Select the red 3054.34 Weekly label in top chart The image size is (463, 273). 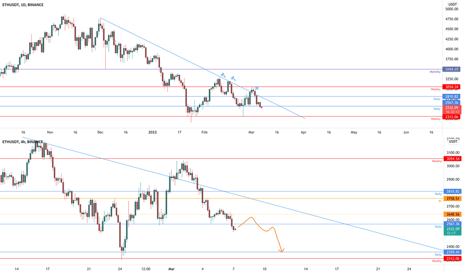[451, 87]
